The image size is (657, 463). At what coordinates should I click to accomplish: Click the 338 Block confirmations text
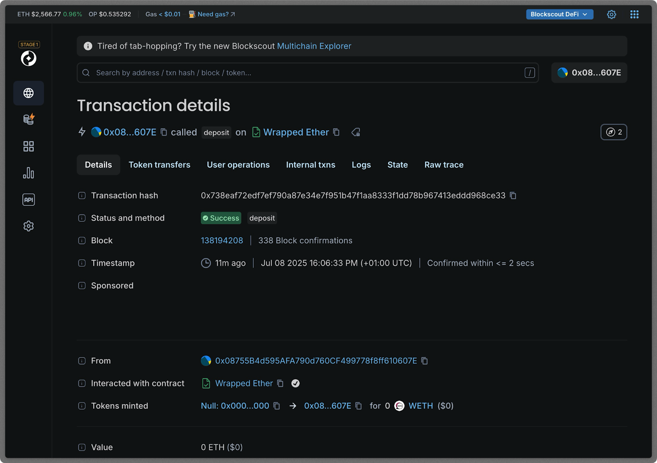click(305, 241)
